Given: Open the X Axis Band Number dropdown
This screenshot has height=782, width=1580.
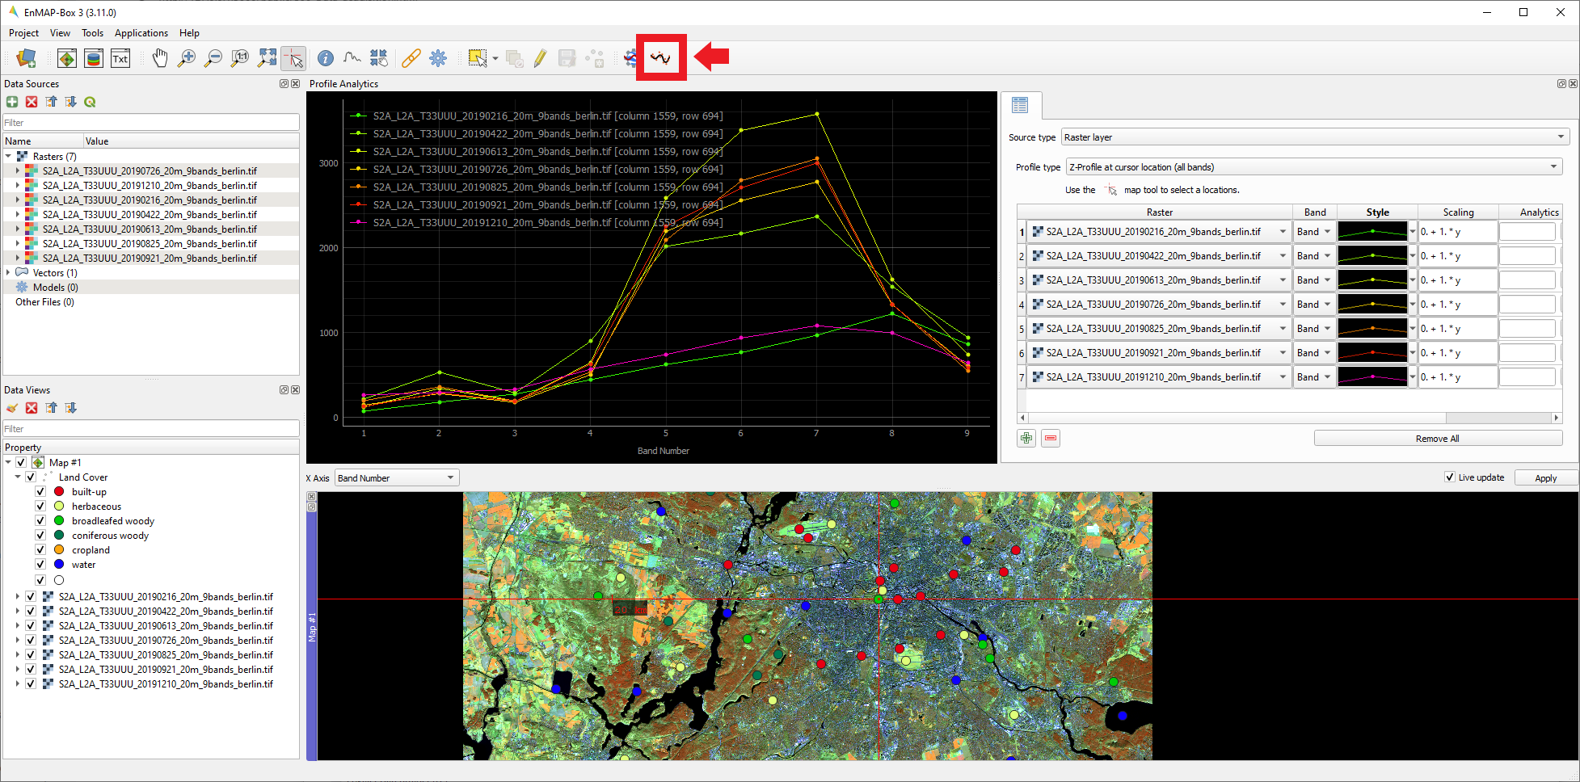Looking at the screenshot, I should pyautogui.click(x=396, y=478).
